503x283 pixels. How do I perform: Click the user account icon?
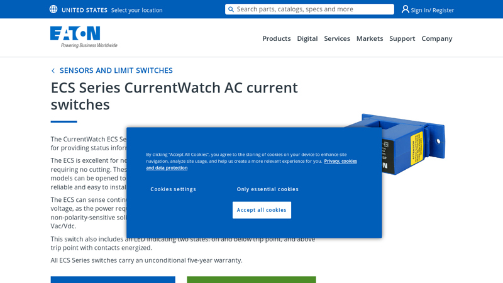(x=405, y=9)
